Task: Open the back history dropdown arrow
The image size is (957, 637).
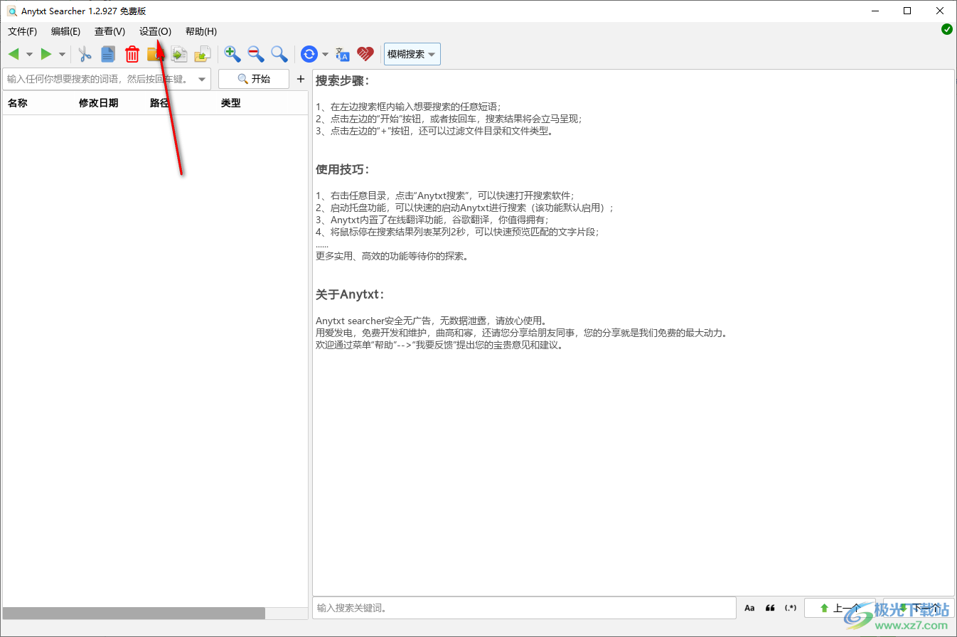Action: click(x=29, y=54)
